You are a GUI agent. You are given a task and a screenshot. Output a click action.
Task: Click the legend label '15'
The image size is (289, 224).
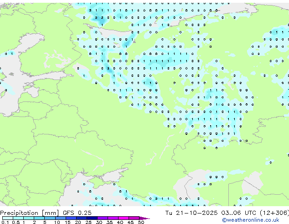click(x=67, y=222)
